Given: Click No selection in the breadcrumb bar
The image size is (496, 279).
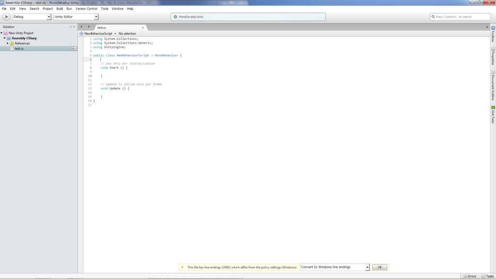Looking at the screenshot, I should (127, 33).
